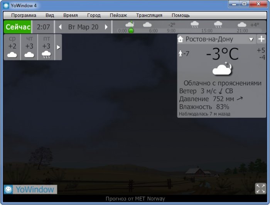Click the +5 high temperature value
This screenshot has height=205, width=270.
(x=261, y=50)
